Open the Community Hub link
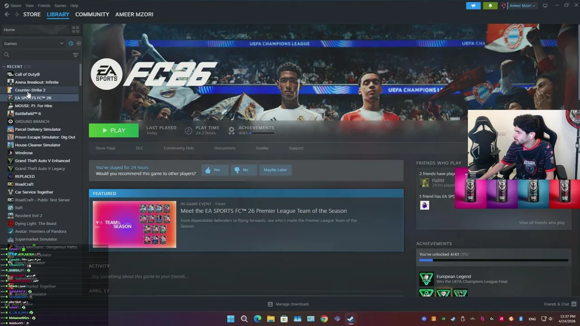 [179, 148]
